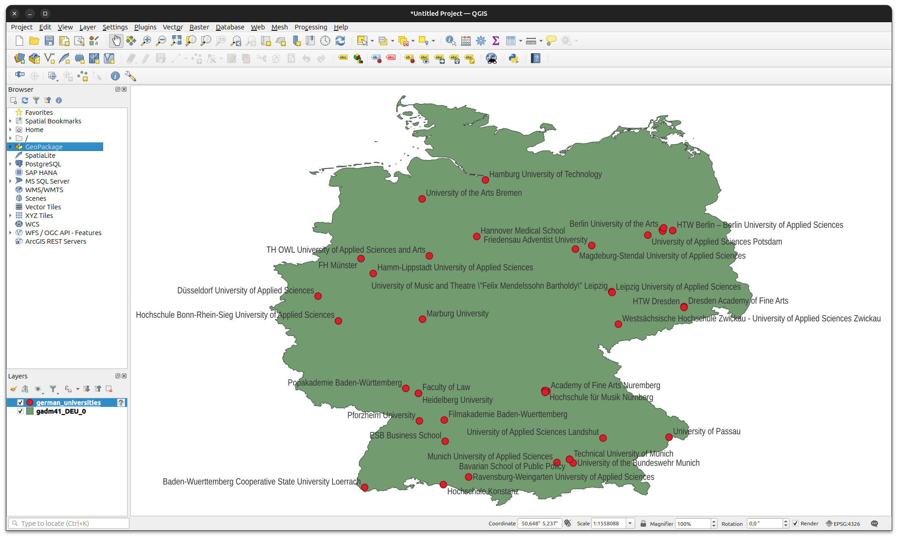This screenshot has height=538, width=898.
Task: Show the statistical summary sigma icon
Action: pyautogui.click(x=496, y=41)
